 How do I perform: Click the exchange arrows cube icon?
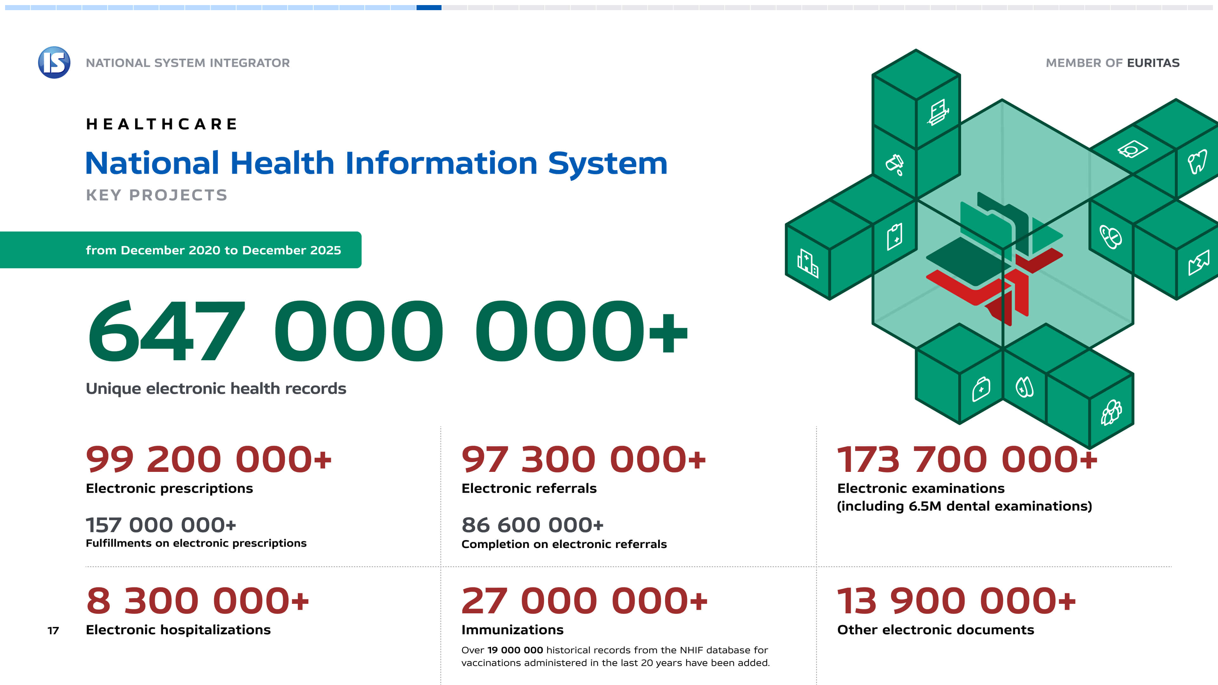click(1199, 262)
